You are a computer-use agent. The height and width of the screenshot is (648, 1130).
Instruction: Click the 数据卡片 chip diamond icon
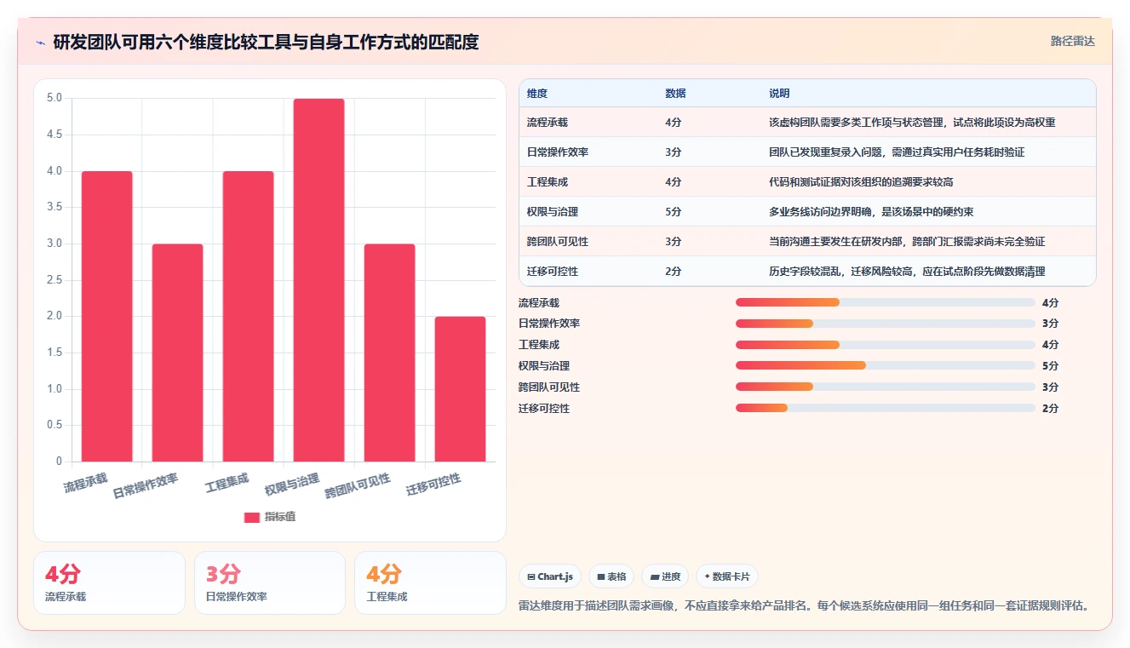tap(707, 576)
